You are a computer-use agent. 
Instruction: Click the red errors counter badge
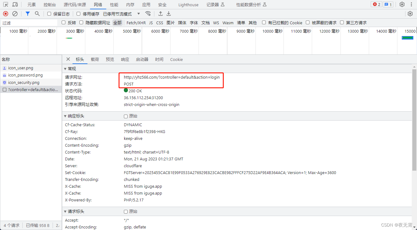point(377,4)
